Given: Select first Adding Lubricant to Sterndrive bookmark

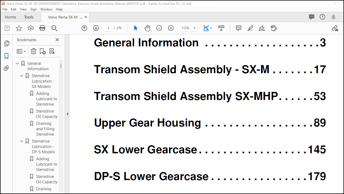Looking at the screenshot, I should click(47, 99).
